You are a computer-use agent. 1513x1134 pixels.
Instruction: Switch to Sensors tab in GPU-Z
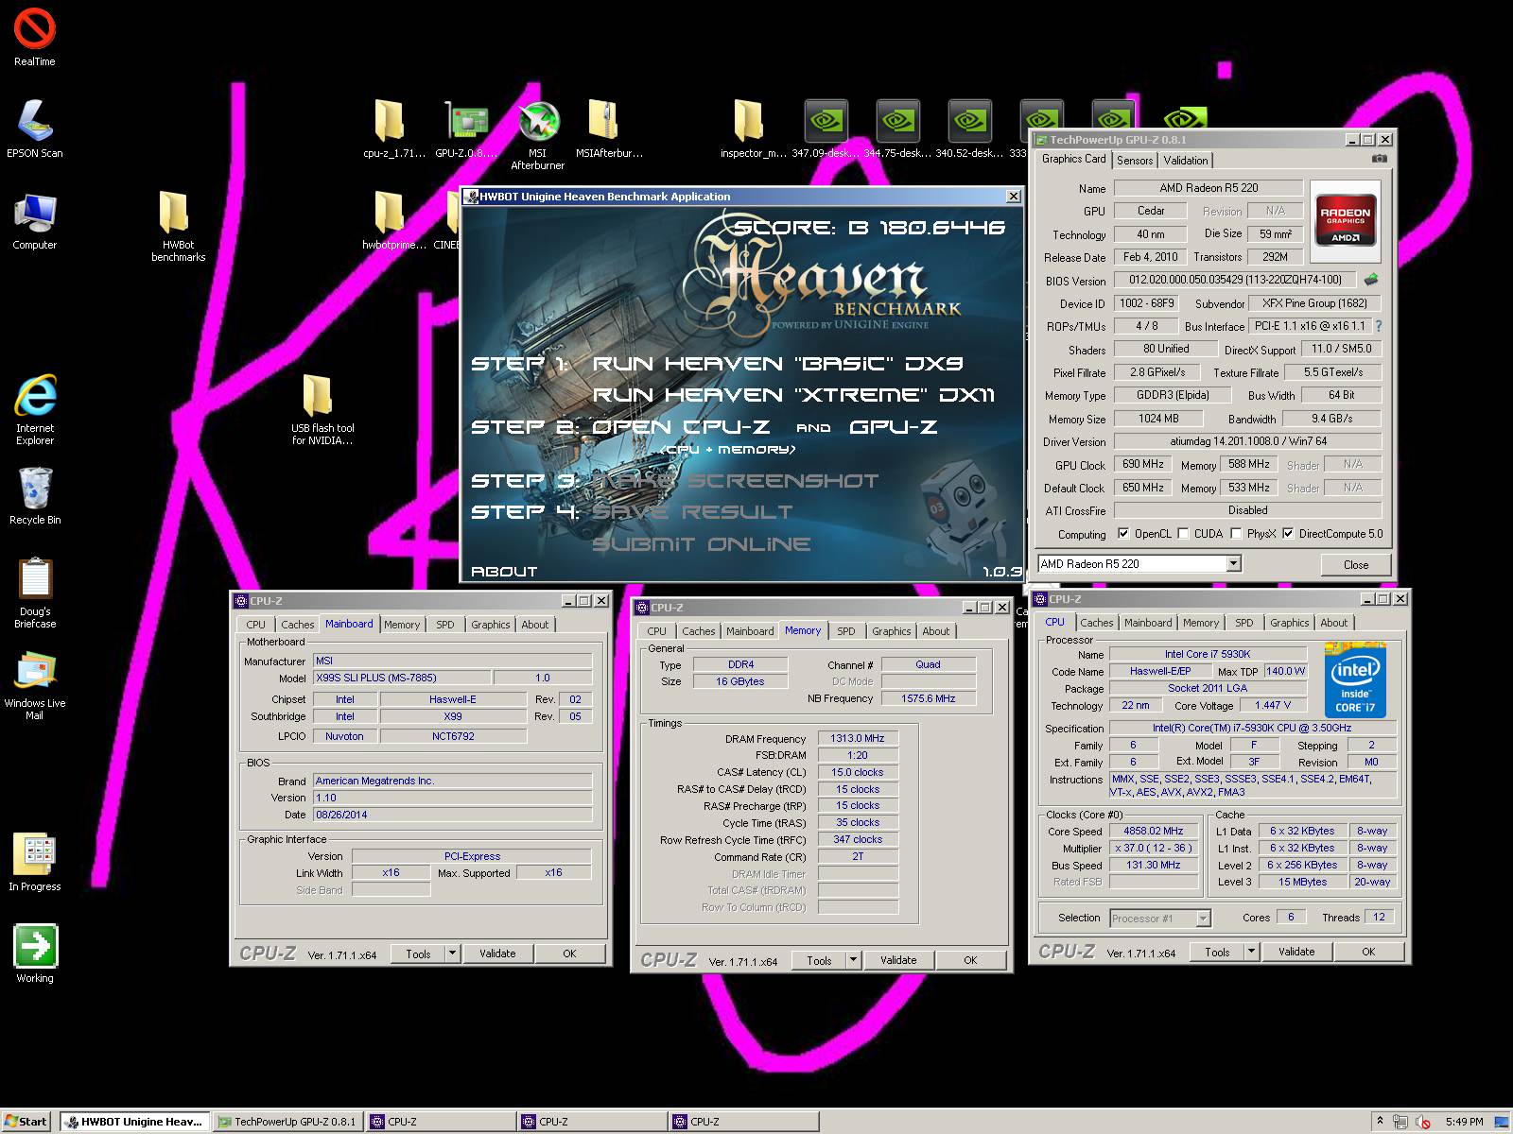pyautogui.click(x=1135, y=161)
